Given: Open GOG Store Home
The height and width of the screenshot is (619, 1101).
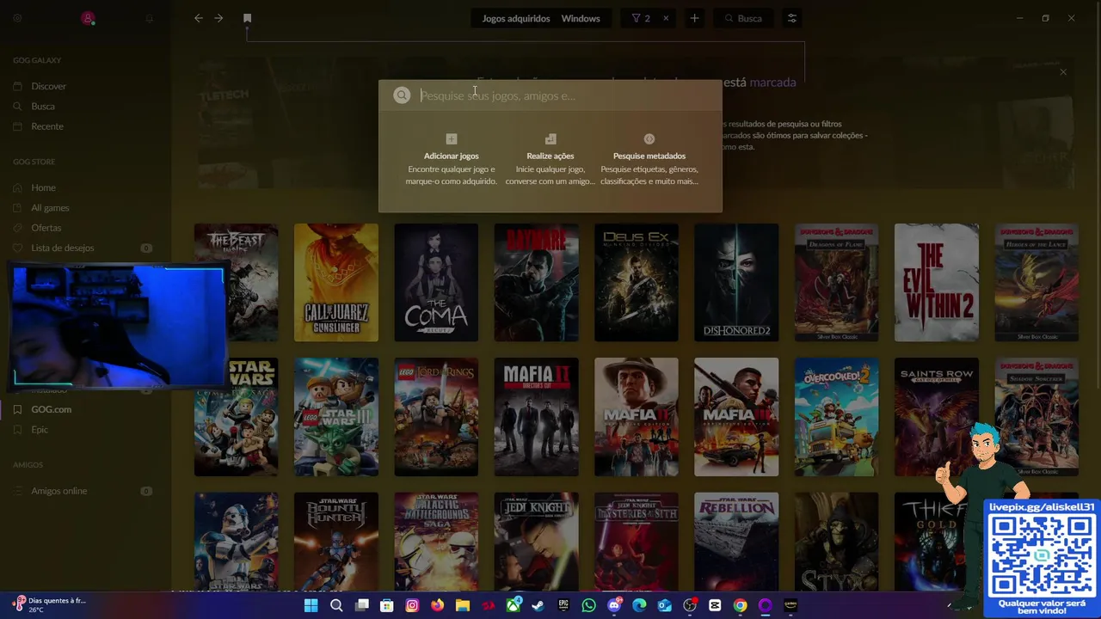Looking at the screenshot, I should tap(43, 187).
